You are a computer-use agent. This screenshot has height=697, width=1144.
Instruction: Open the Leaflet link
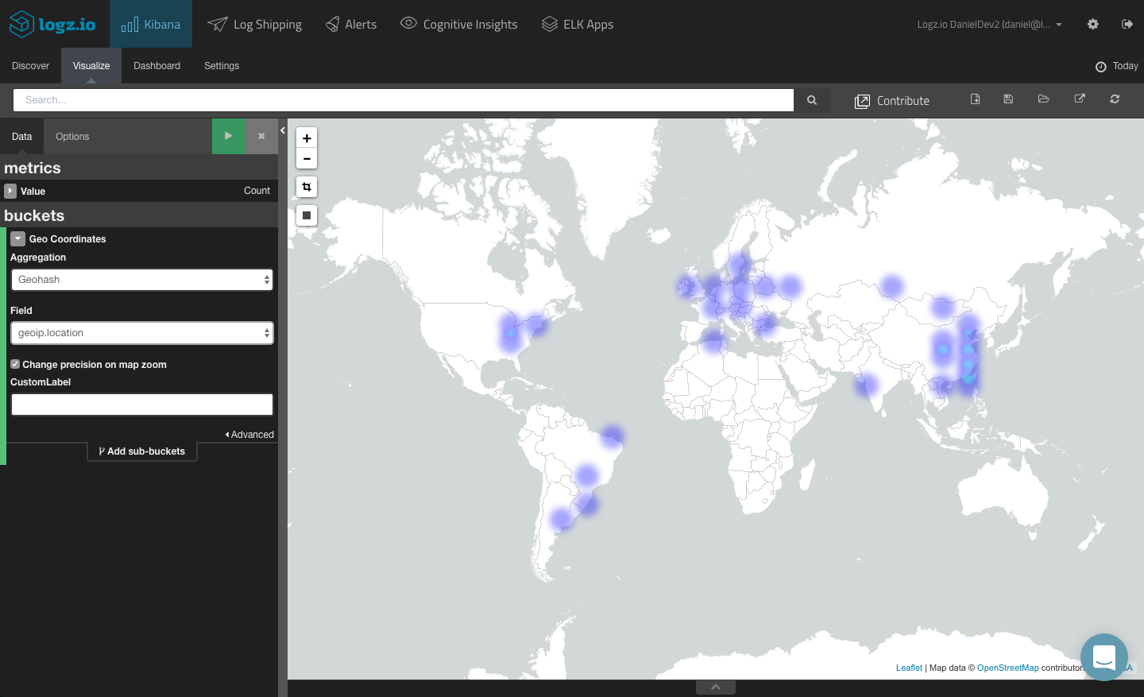909,668
